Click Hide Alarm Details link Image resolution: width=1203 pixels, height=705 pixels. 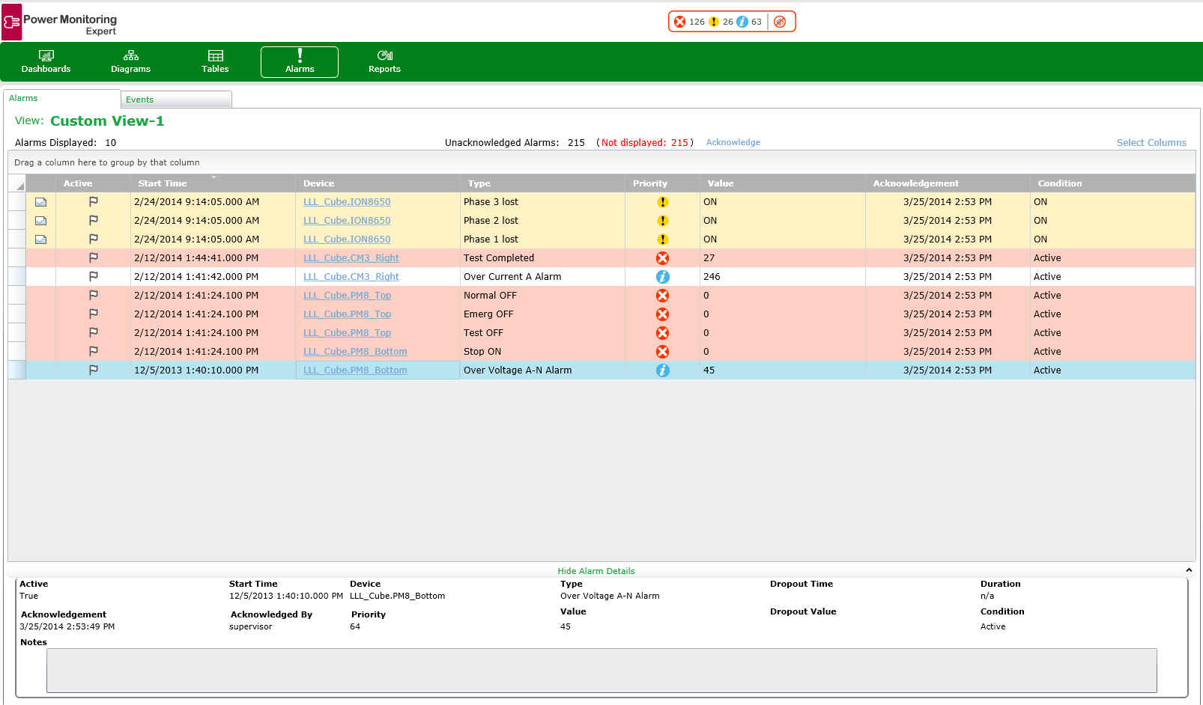(596, 571)
